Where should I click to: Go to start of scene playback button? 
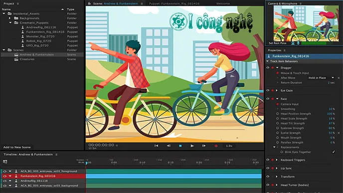coord(156,146)
